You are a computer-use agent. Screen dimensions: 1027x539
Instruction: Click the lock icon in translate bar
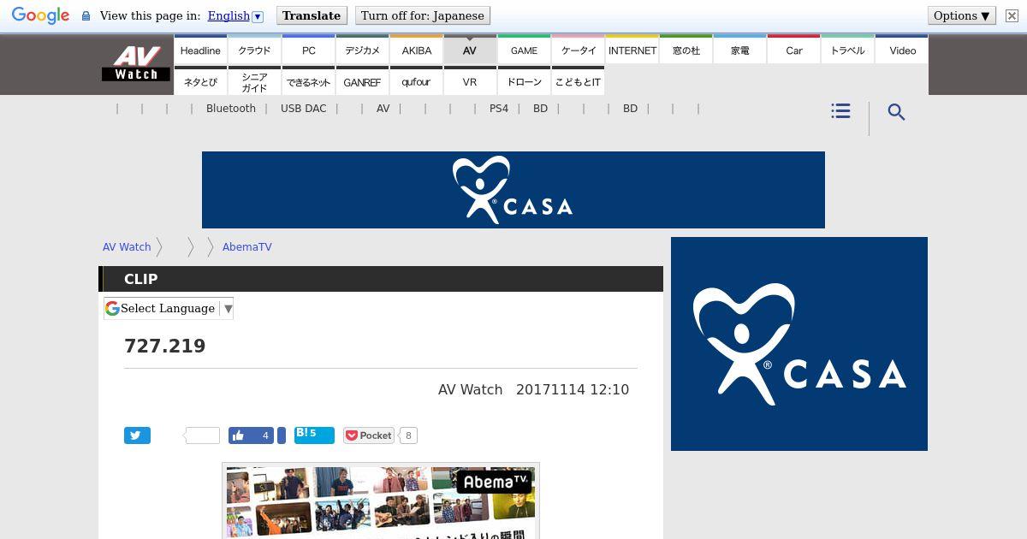click(x=86, y=16)
